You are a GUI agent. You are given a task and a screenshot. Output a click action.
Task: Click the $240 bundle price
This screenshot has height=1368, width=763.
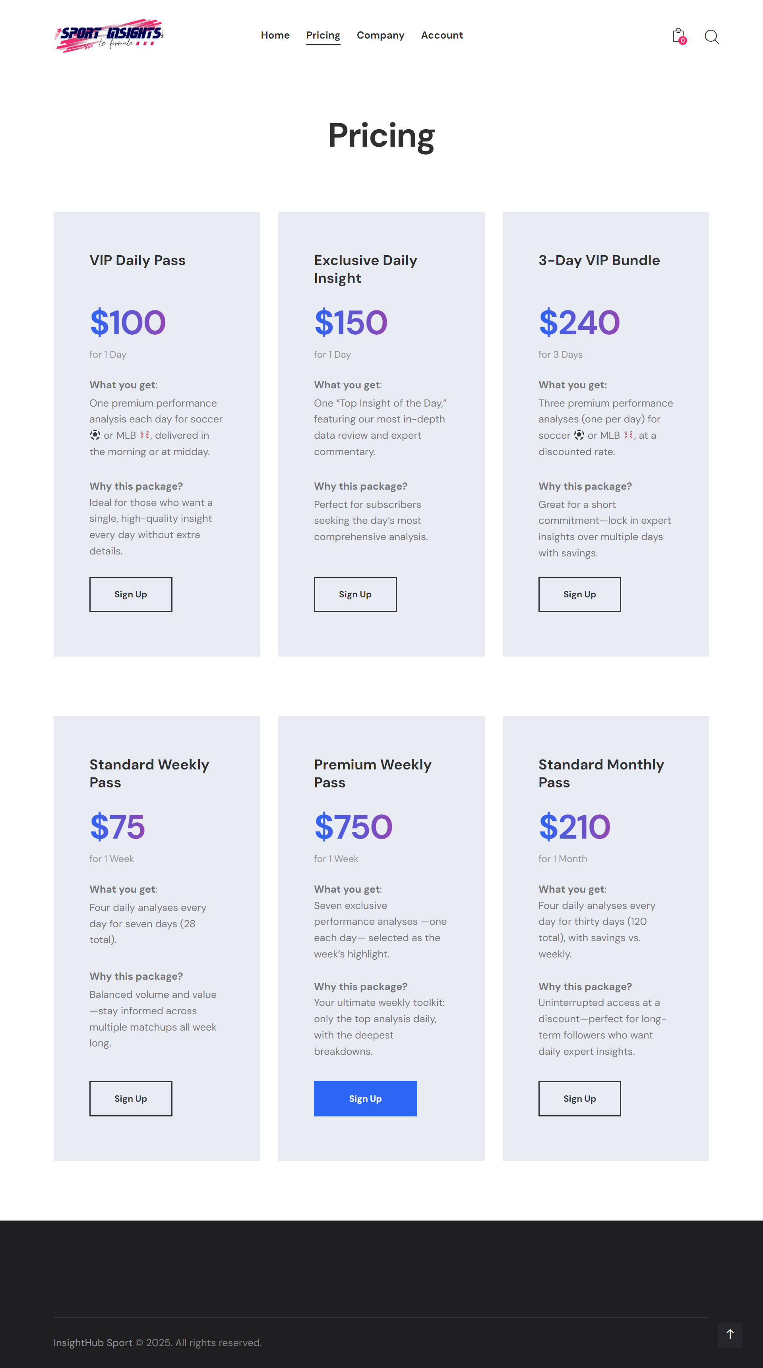click(579, 322)
